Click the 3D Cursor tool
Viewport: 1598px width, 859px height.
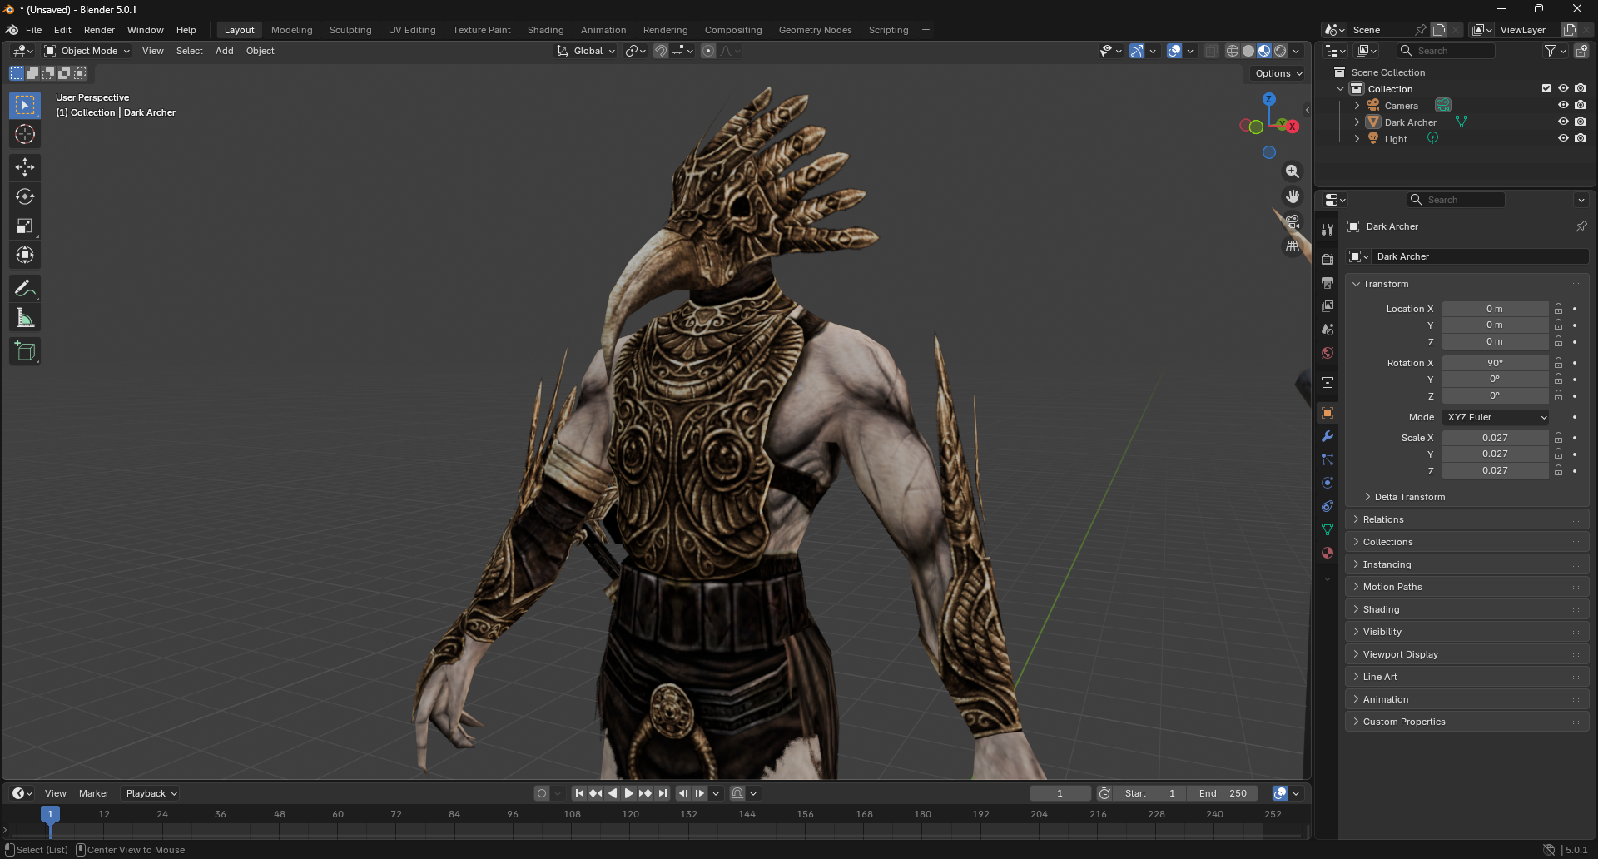tap(25, 134)
